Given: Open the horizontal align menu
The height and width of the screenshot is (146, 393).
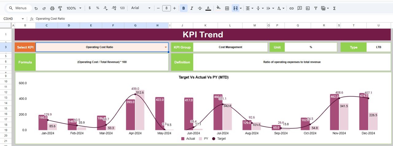Looking at the screenshot, I should click(x=249, y=8).
